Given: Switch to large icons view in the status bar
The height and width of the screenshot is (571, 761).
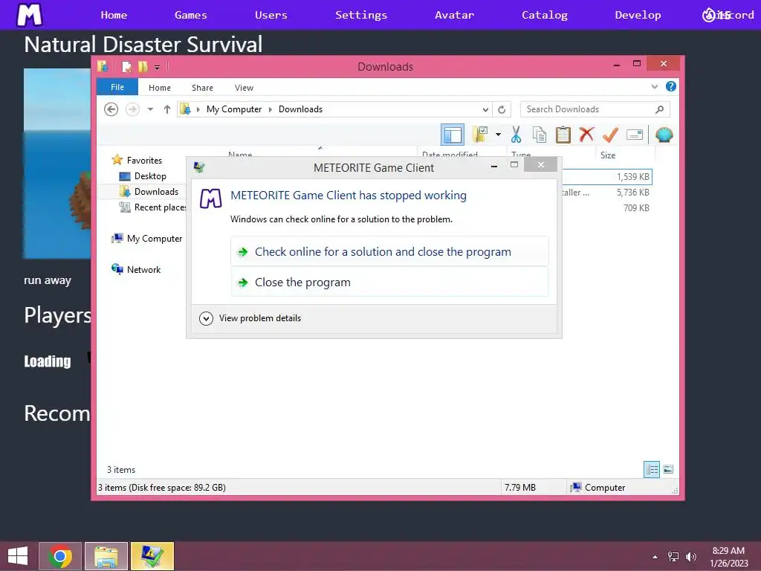Looking at the screenshot, I should point(668,470).
